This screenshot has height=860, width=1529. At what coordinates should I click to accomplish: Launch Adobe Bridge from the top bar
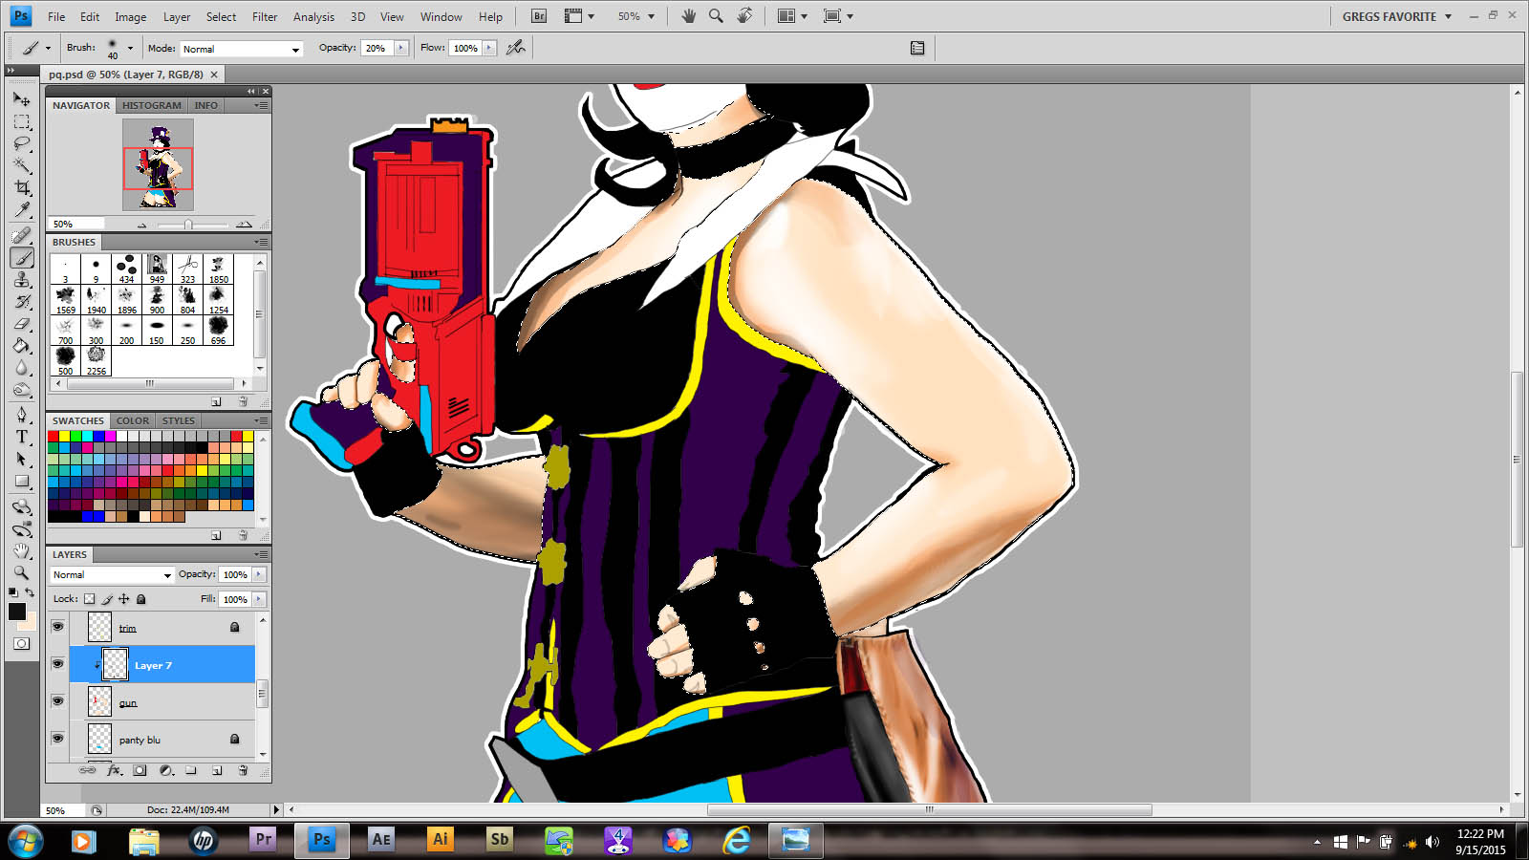[x=539, y=16]
